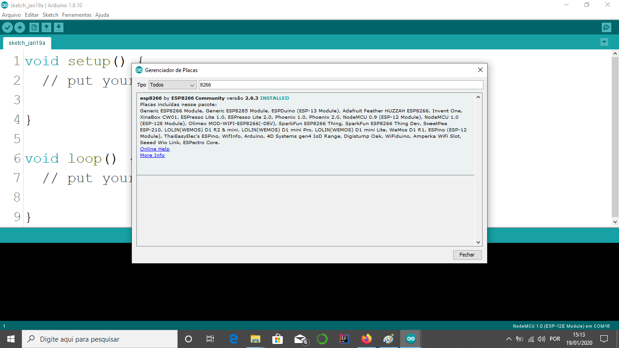Open a sketch with the Open icon
Image resolution: width=619 pixels, height=348 pixels.
[46, 28]
